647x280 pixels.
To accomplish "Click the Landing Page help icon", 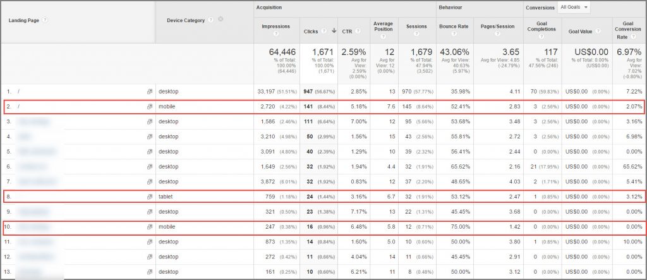I will coord(45,20).
